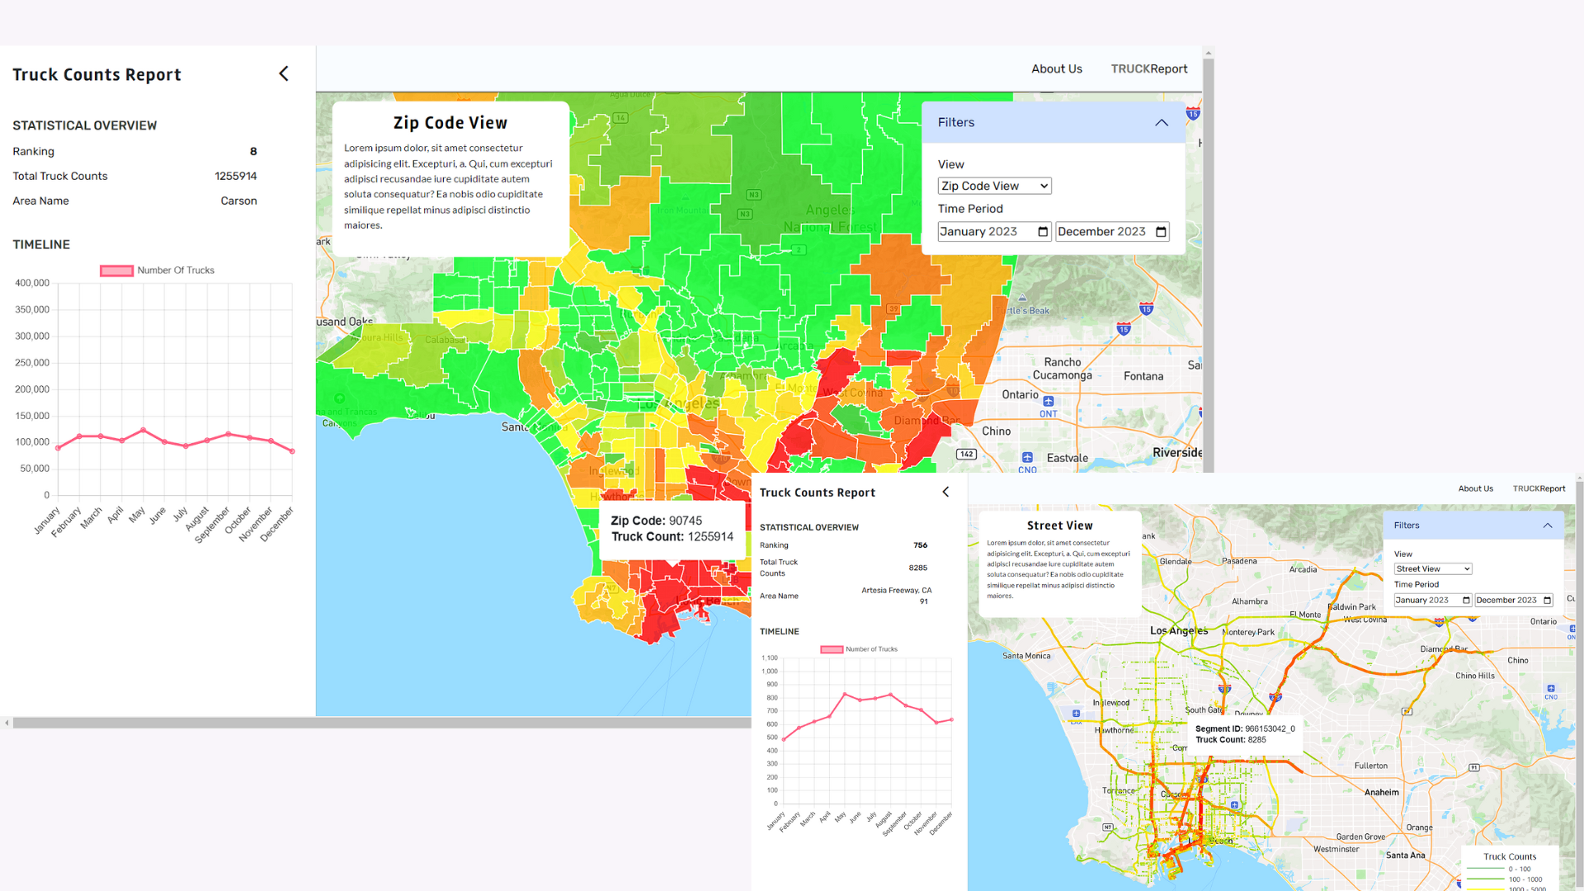Collapse the small Truck Counts Report panel
The width and height of the screenshot is (1584, 891).
tap(945, 492)
